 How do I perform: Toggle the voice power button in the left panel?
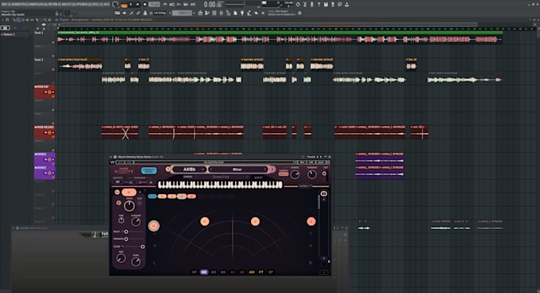117,192
